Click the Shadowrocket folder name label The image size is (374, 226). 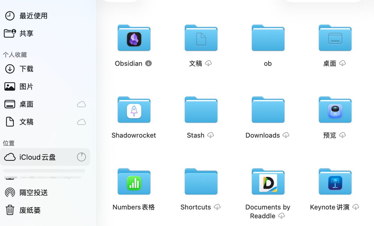pyautogui.click(x=134, y=135)
